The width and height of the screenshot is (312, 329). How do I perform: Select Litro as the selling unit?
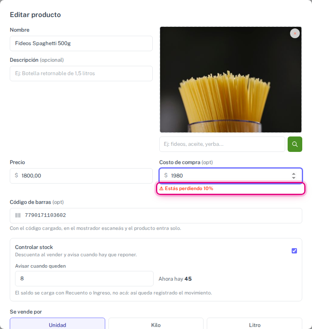tap(254, 323)
